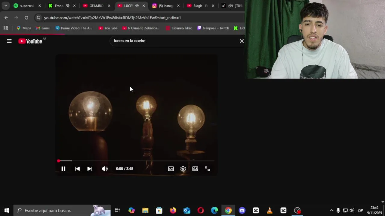Open File Explorer from the taskbar
The width and height of the screenshot is (385, 216).
pos(145,210)
